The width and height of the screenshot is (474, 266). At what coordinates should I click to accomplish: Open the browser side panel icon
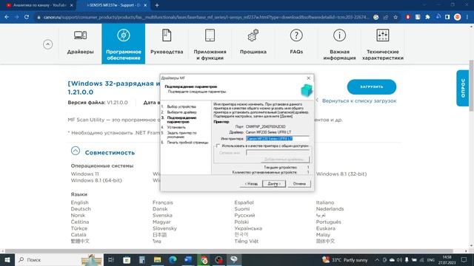pos(447,17)
